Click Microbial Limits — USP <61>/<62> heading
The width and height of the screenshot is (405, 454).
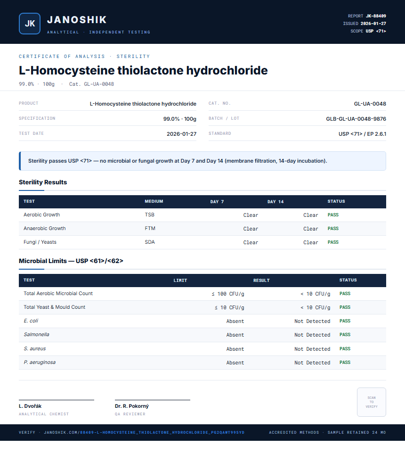pyautogui.click(x=71, y=261)
